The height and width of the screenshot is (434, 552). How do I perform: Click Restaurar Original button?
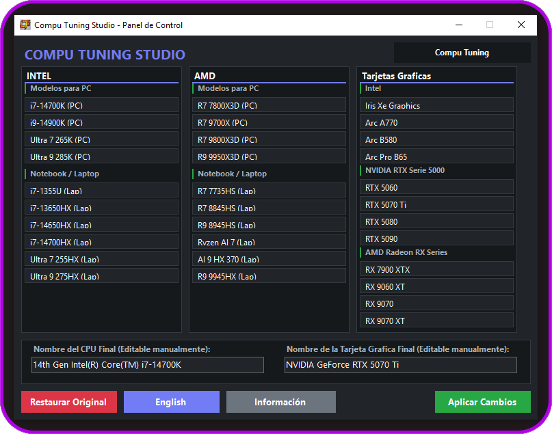coord(69,402)
